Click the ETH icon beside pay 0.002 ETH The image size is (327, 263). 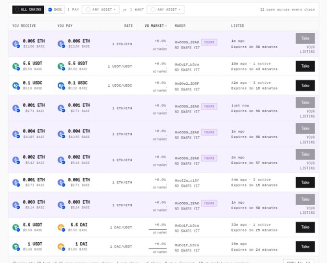tap(61, 160)
